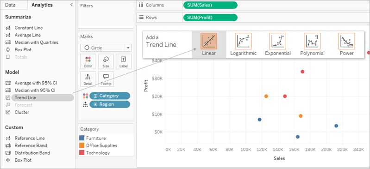Select the Linear trend line icon
Image resolution: width=370 pixels, height=169 pixels.
coord(208,41)
